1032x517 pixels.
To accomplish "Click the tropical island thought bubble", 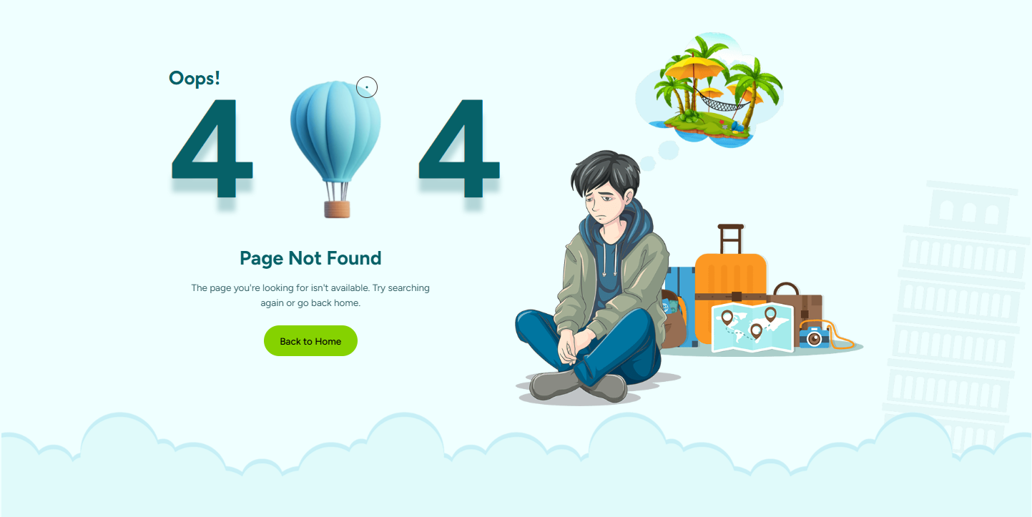I will [709, 89].
